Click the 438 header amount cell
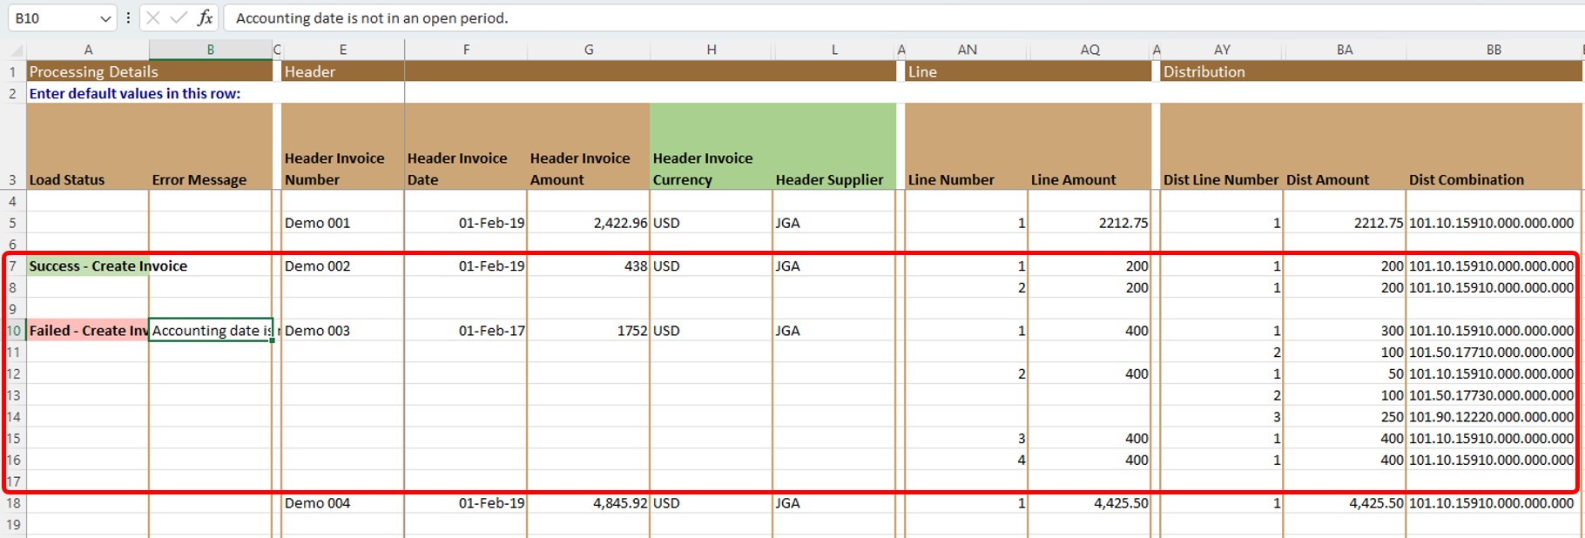1585x538 pixels. pyautogui.click(x=589, y=266)
